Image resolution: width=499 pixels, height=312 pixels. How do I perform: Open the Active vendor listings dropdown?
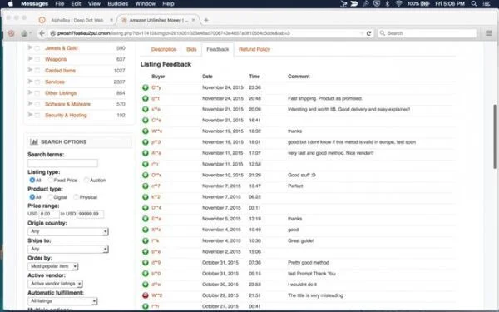[x=55, y=284]
